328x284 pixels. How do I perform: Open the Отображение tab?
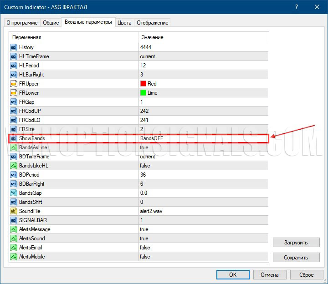tap(152, 22)
